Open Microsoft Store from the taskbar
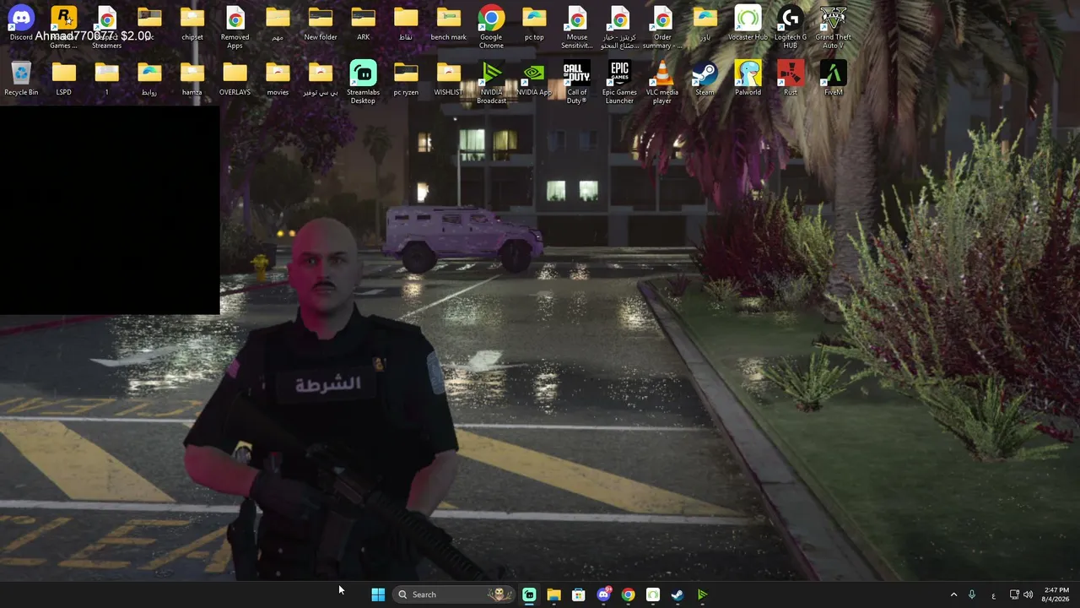This screenshot has height=608, width=1080. (578, 594)
